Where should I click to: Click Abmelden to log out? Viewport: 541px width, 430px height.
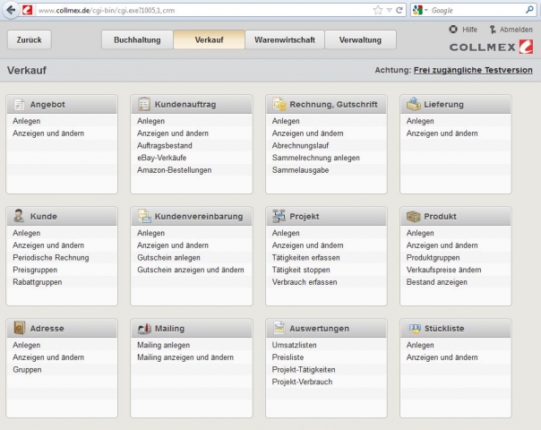click(511, 30)
